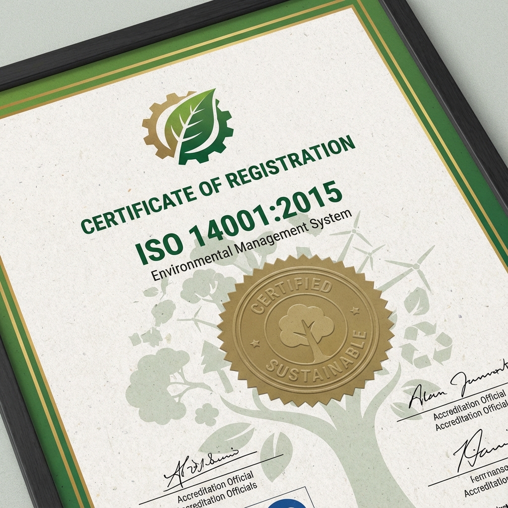
Task: Click the green leaf and gear logo
Action: [188, 125]
